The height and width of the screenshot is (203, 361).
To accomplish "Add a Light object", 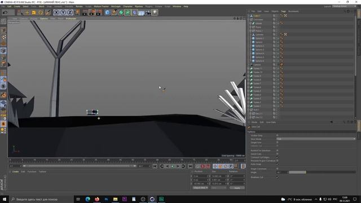I will pyautogui.click(x=155, y=12).
